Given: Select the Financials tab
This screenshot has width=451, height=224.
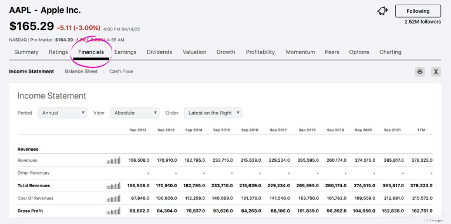Looking at the screenshot, I should (x=91, y=52).
